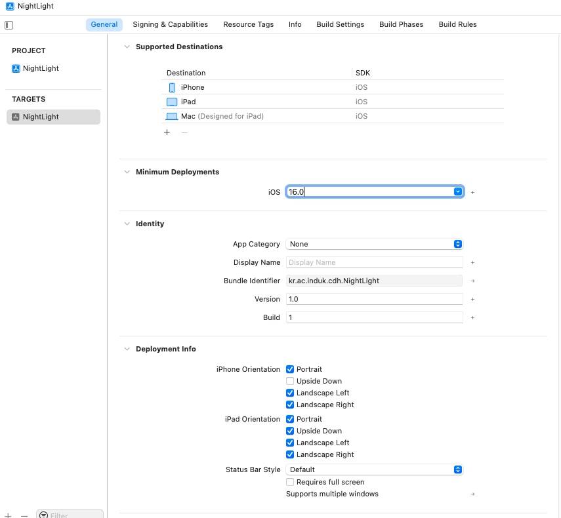Open the iOS minimum deployment version dropdown
561x518 pixels.
click(458, 191)
